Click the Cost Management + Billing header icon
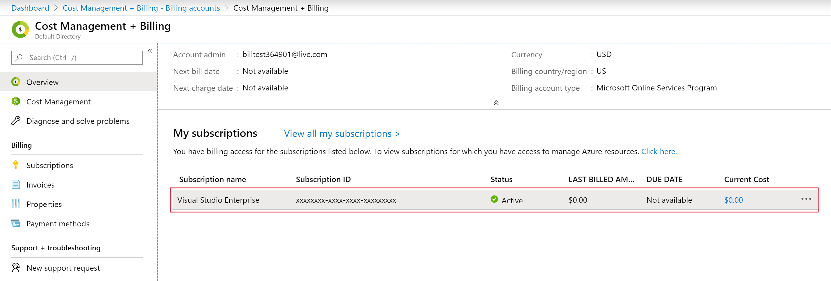 coord(20,29)
